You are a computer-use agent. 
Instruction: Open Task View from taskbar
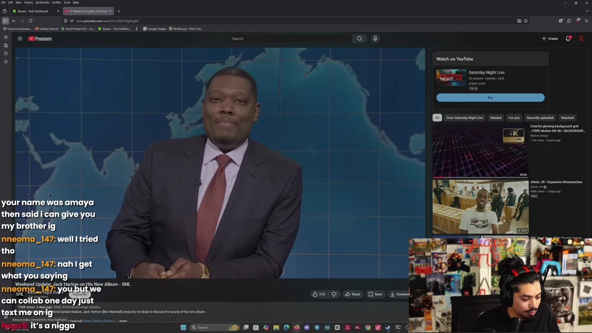(246, 327)
